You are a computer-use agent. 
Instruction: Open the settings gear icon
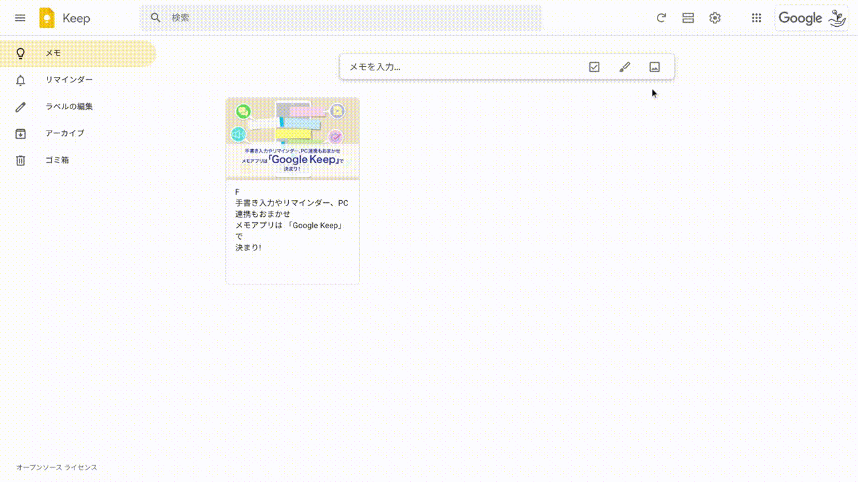click(715, 18)
